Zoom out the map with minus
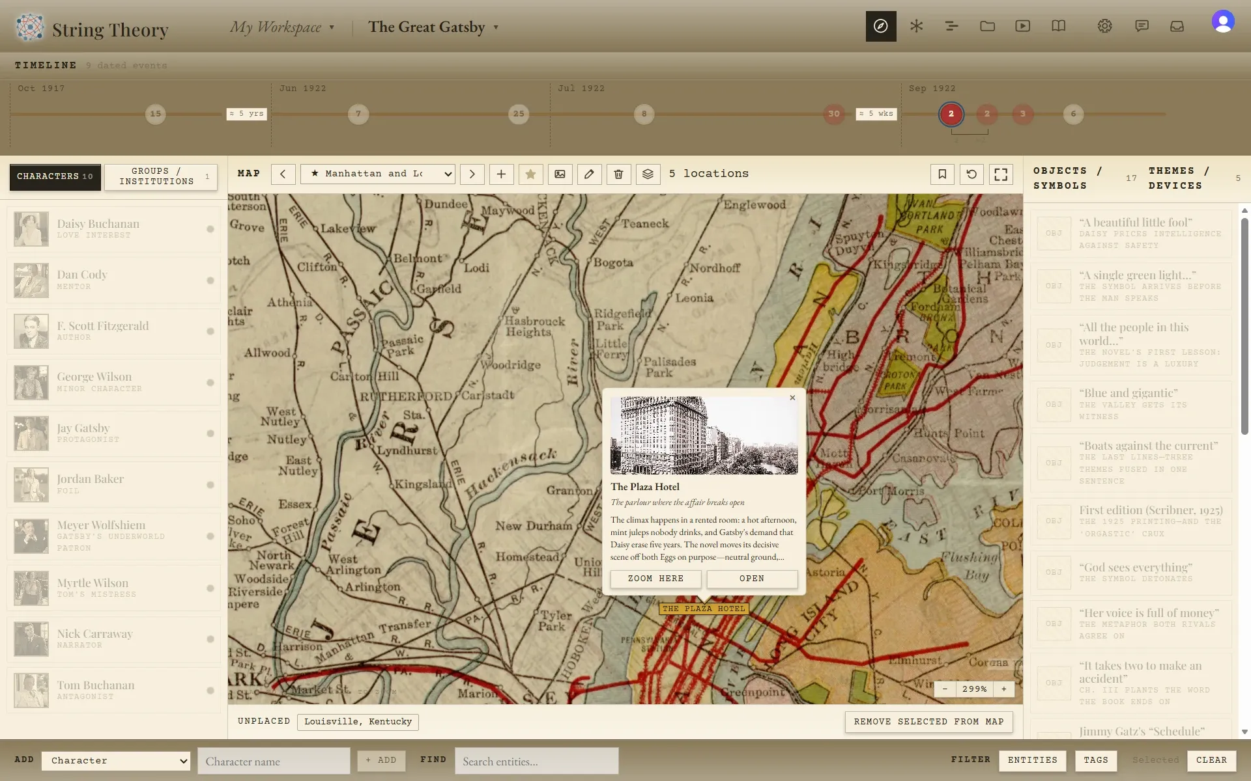Screen dimensions: 1251x781 pos(945,689)
